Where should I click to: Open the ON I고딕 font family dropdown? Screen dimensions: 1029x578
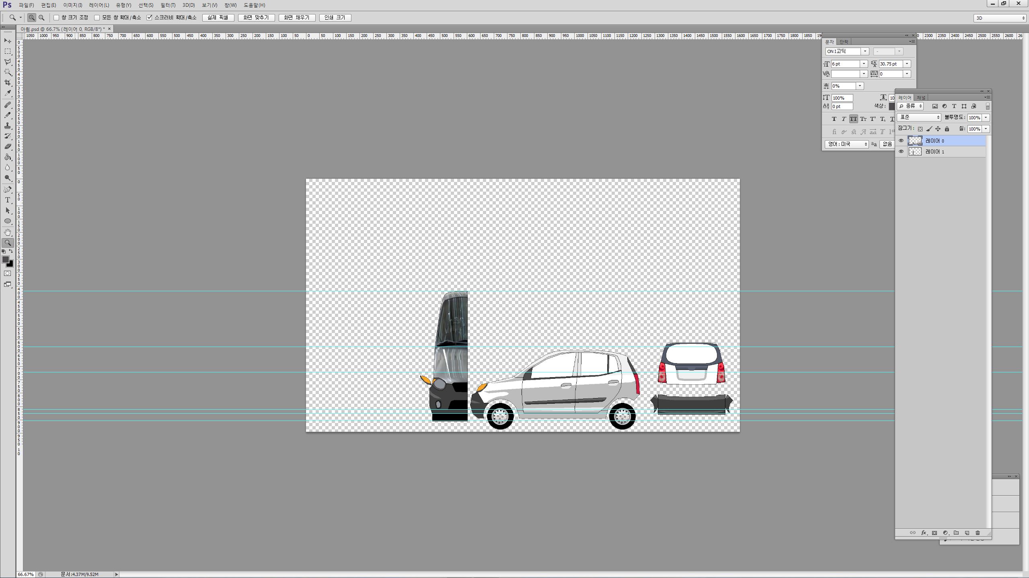pyautogui.click(x=865, y=51)
